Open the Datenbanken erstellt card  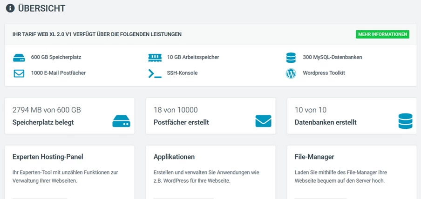(352, 116)
